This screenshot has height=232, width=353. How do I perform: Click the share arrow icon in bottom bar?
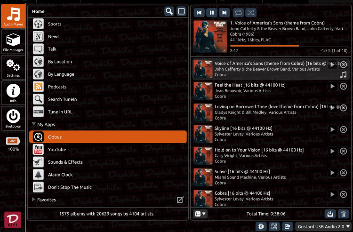[x=287, y=227]
